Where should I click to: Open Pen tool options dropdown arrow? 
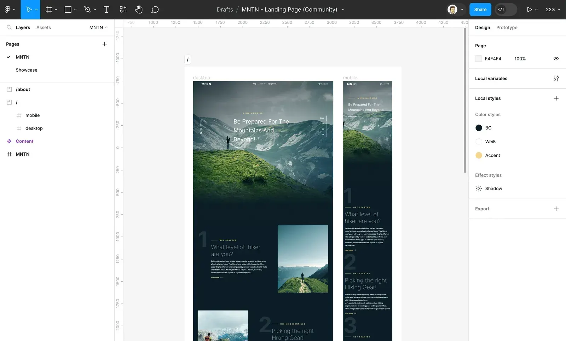point(95,10)
